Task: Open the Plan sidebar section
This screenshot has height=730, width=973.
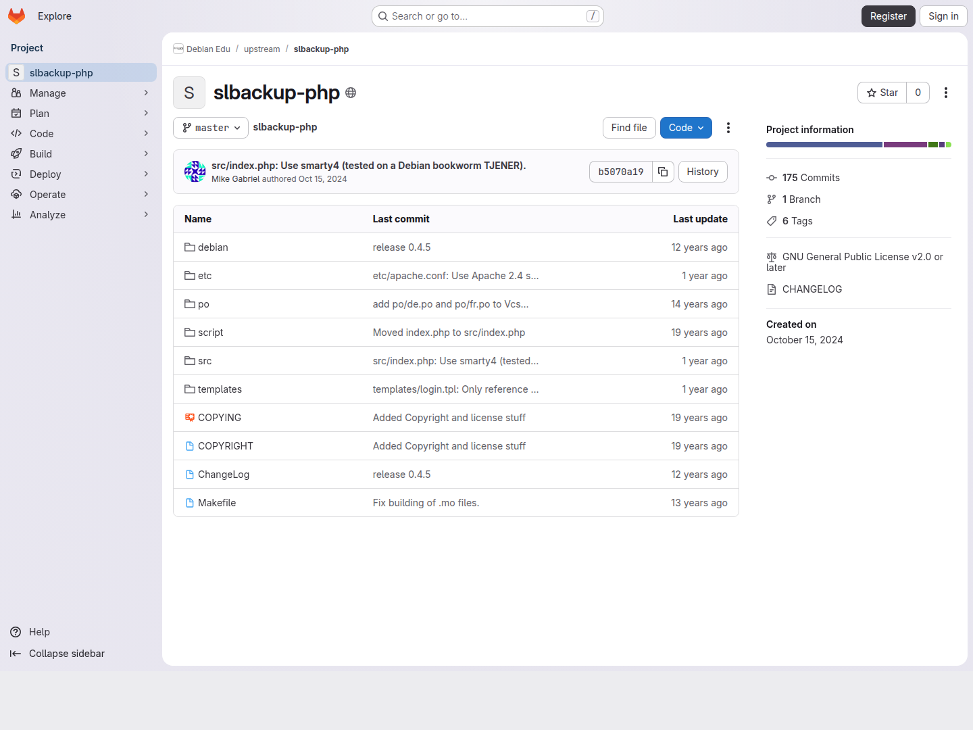Action: click(81, 113)
